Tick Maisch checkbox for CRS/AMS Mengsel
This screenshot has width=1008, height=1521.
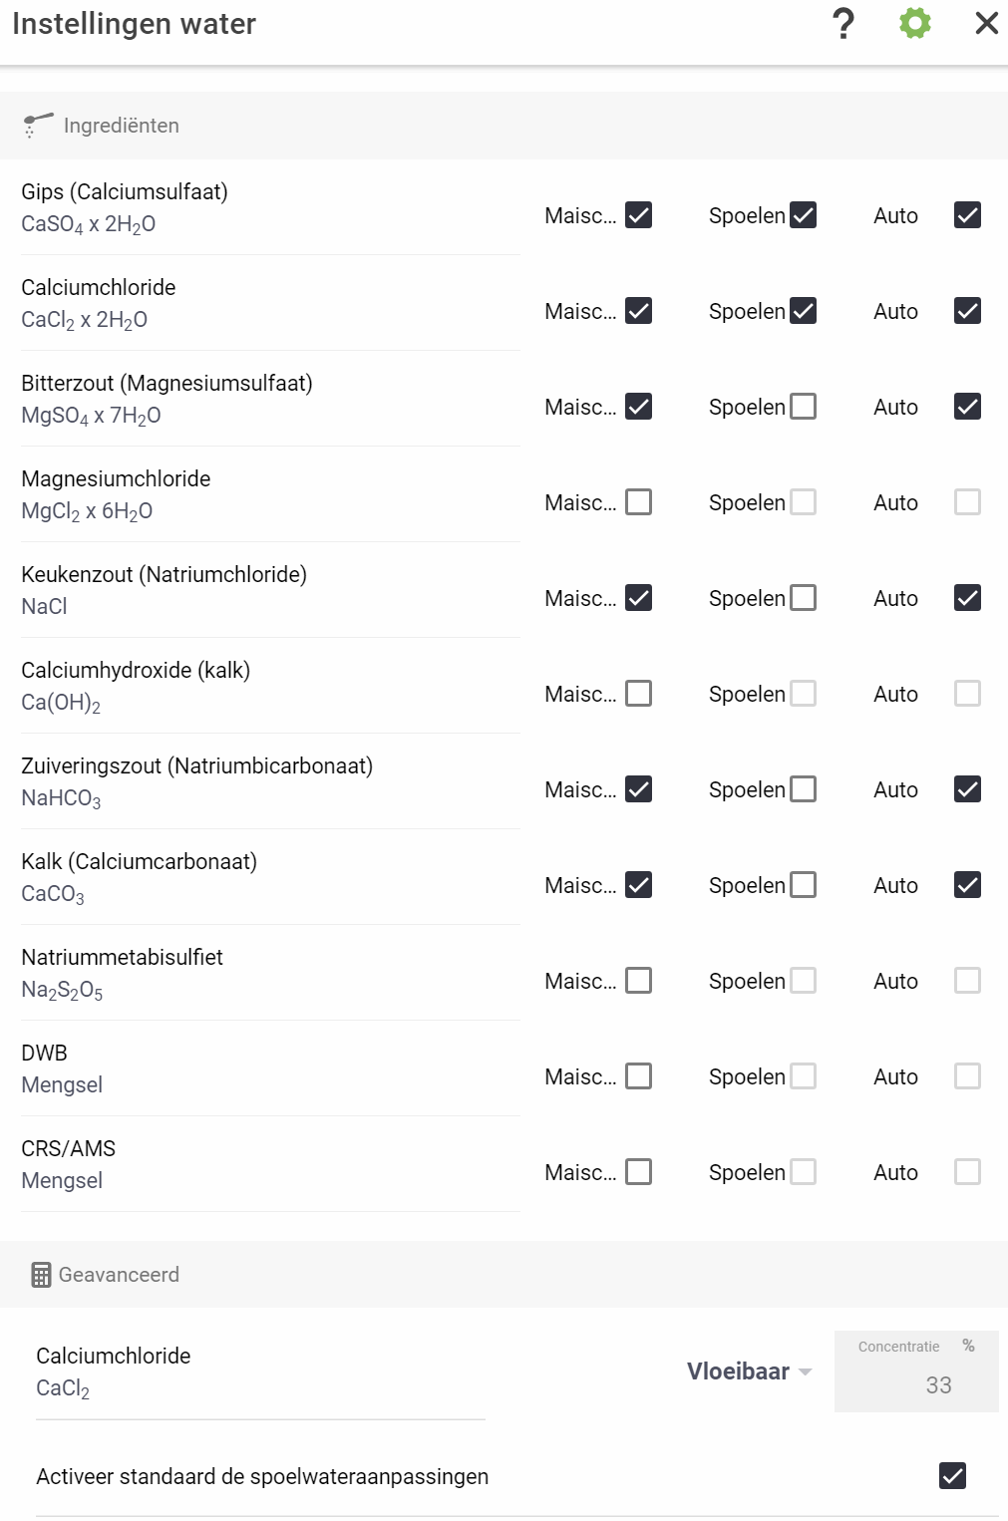pyautogui.click(x=639, y=1172)
